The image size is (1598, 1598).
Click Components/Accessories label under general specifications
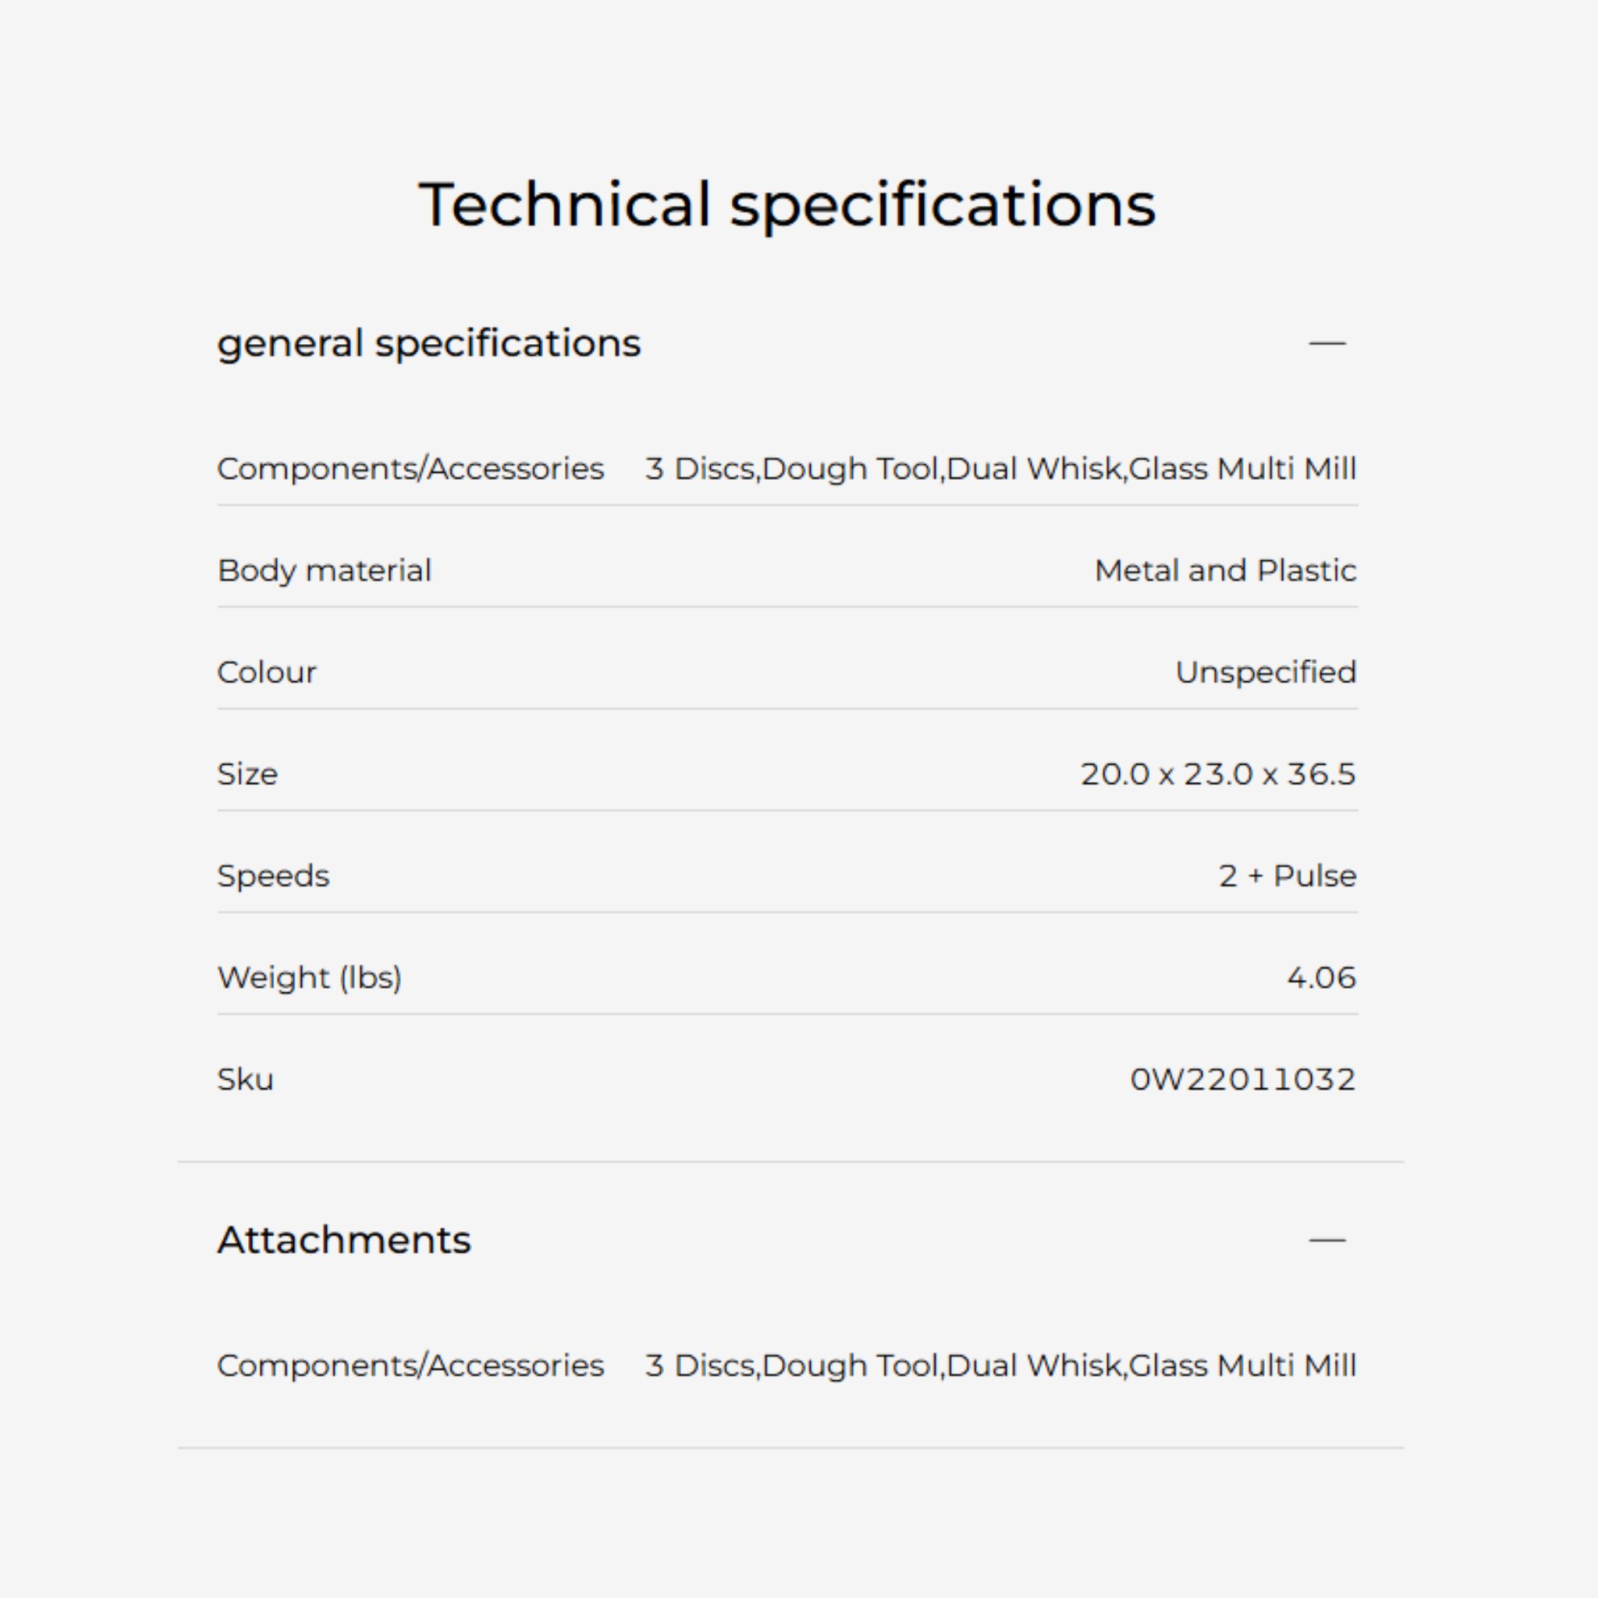(x=410, y=469)
